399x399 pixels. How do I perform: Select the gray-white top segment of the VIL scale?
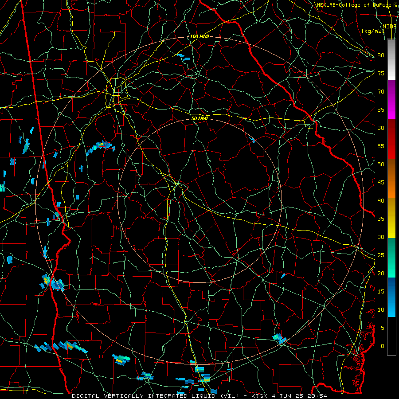point(391,59)
